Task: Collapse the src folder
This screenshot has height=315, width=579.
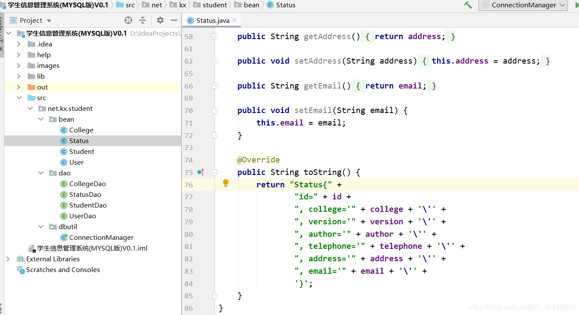Action: tap(19, 98)
